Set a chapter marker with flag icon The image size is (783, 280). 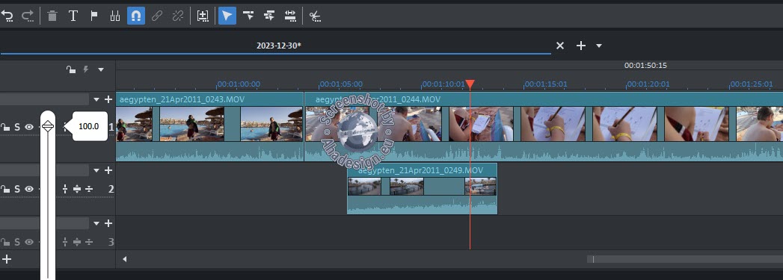pos(94,16)
